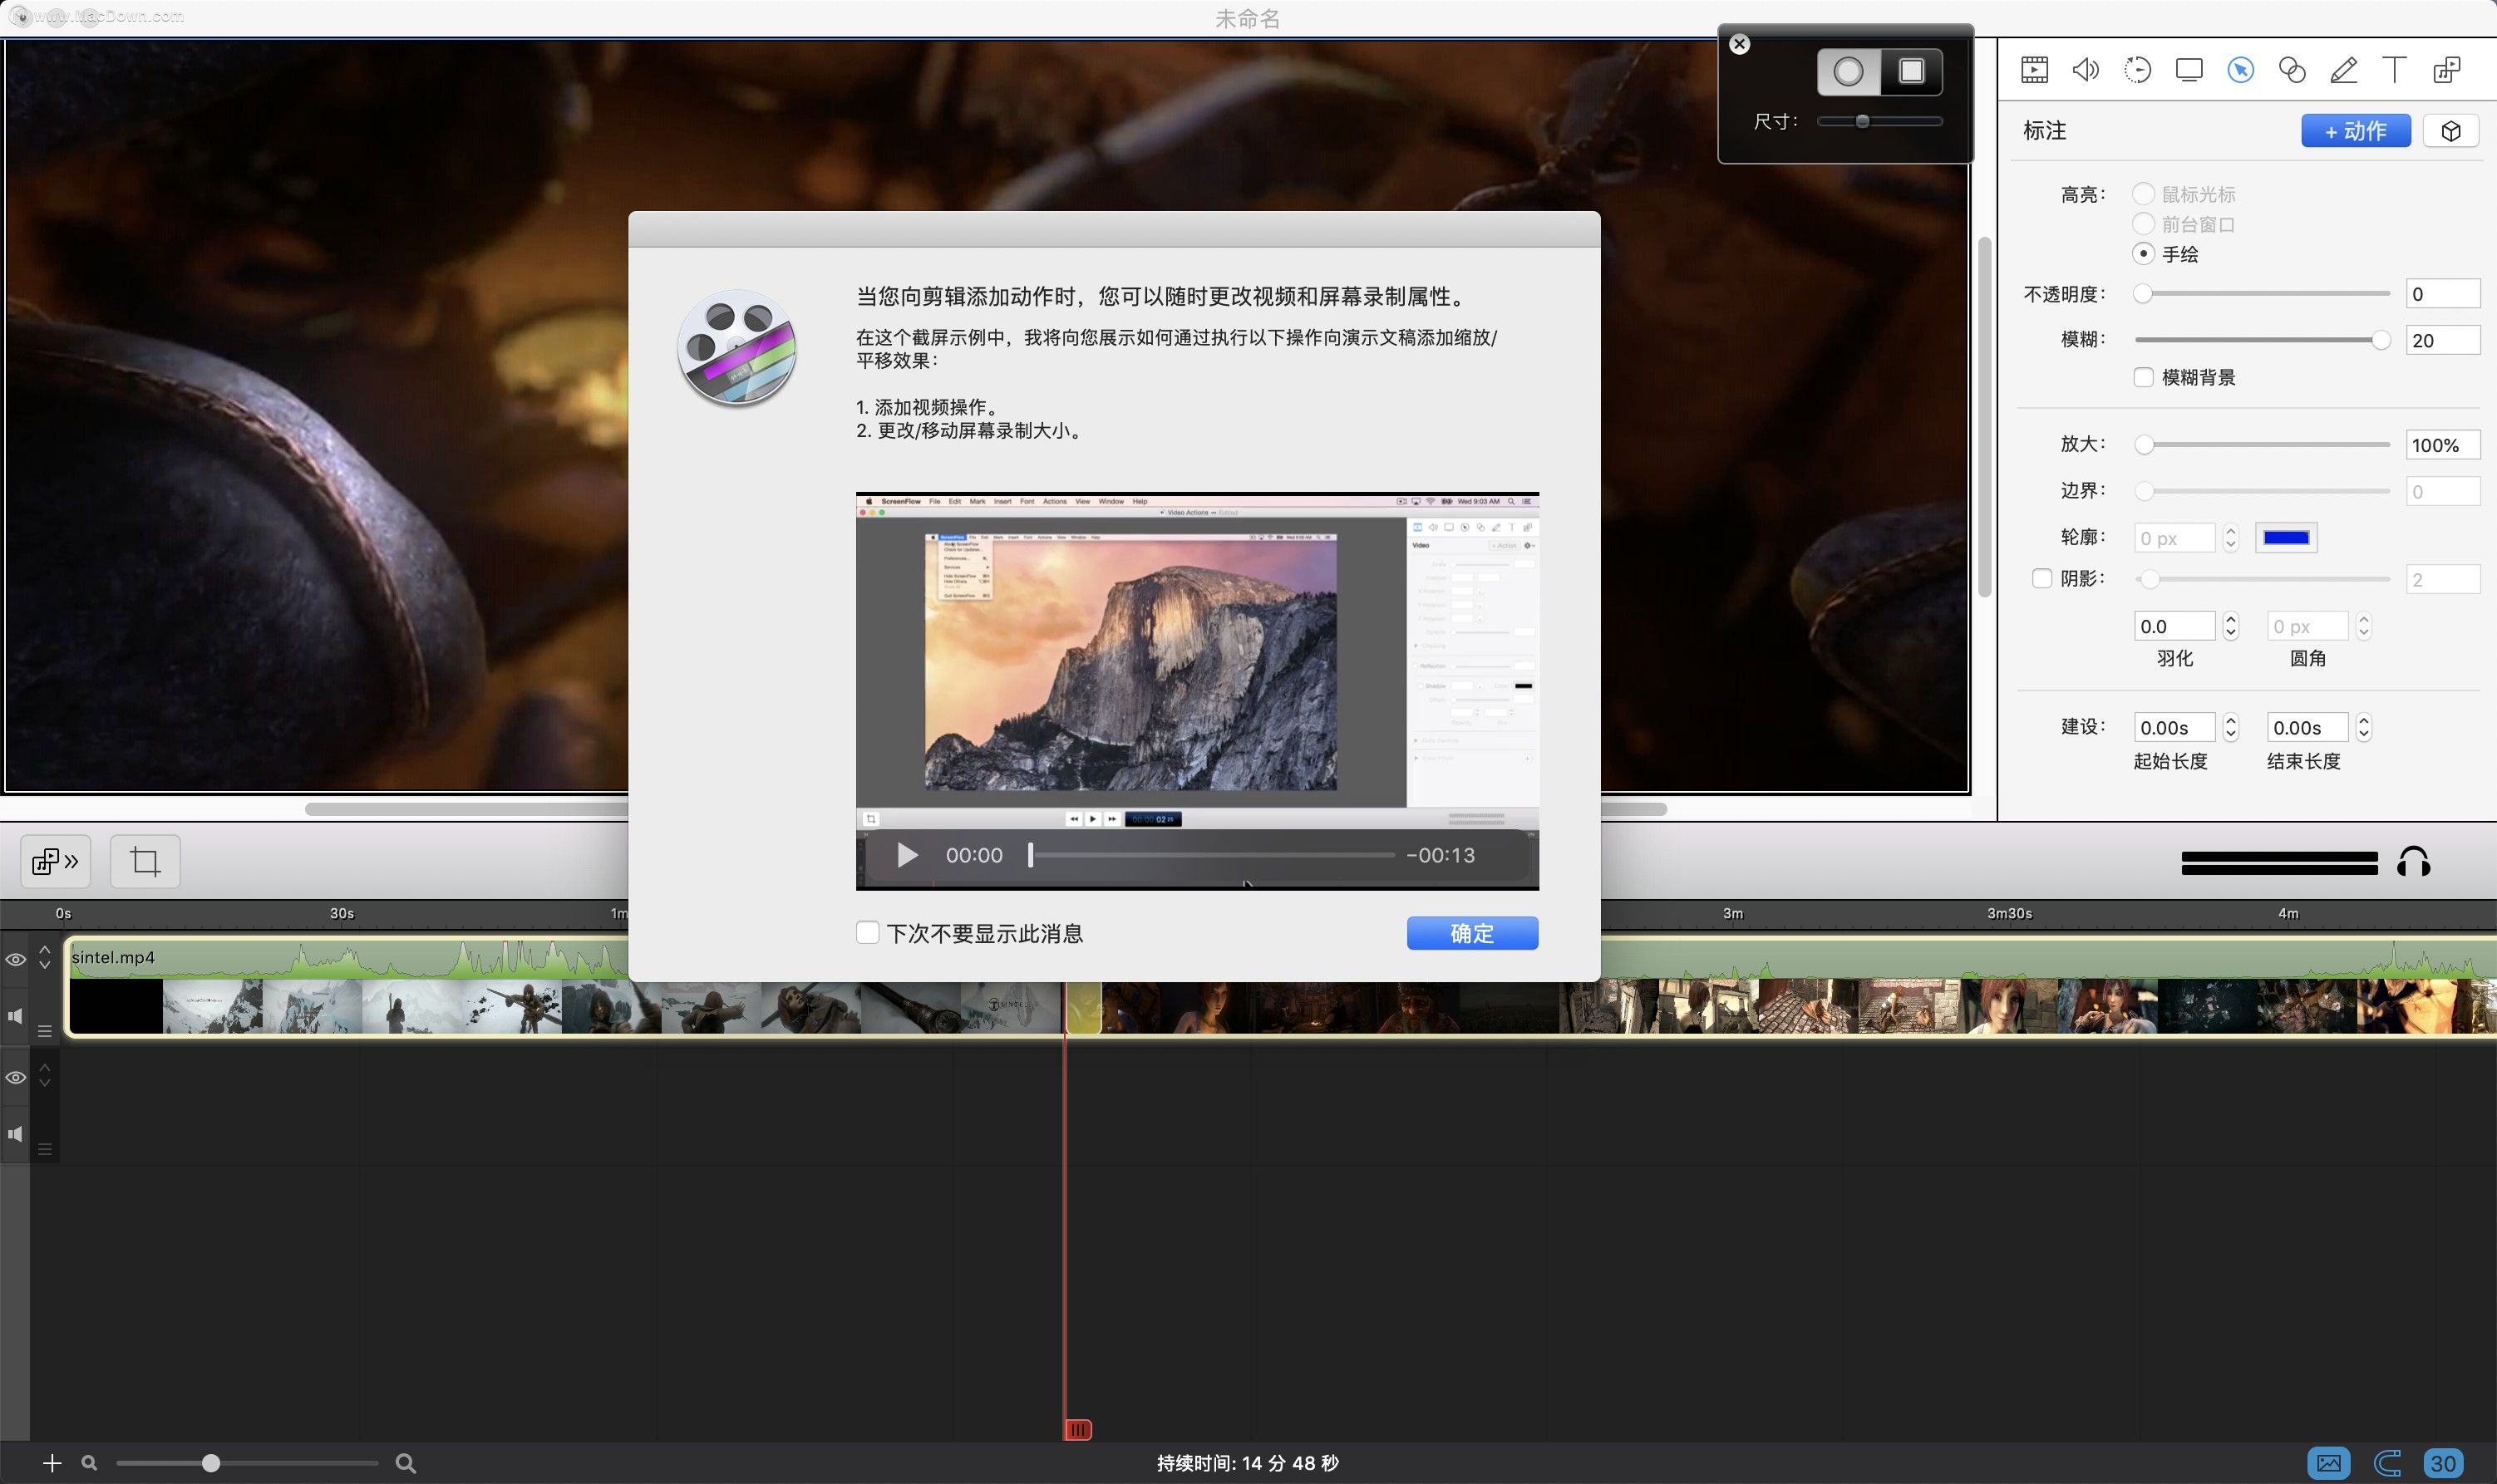Adjust the 尺寸 size slider
Image resolution: width=2497 pixels, height=1484 pixels.
[1879, 121]
